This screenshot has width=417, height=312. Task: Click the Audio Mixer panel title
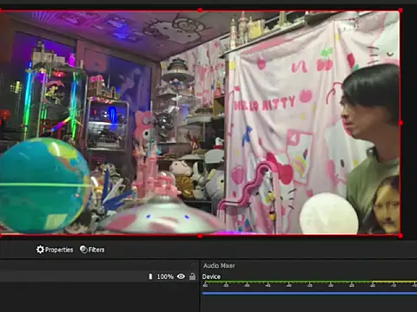[219, 265]
